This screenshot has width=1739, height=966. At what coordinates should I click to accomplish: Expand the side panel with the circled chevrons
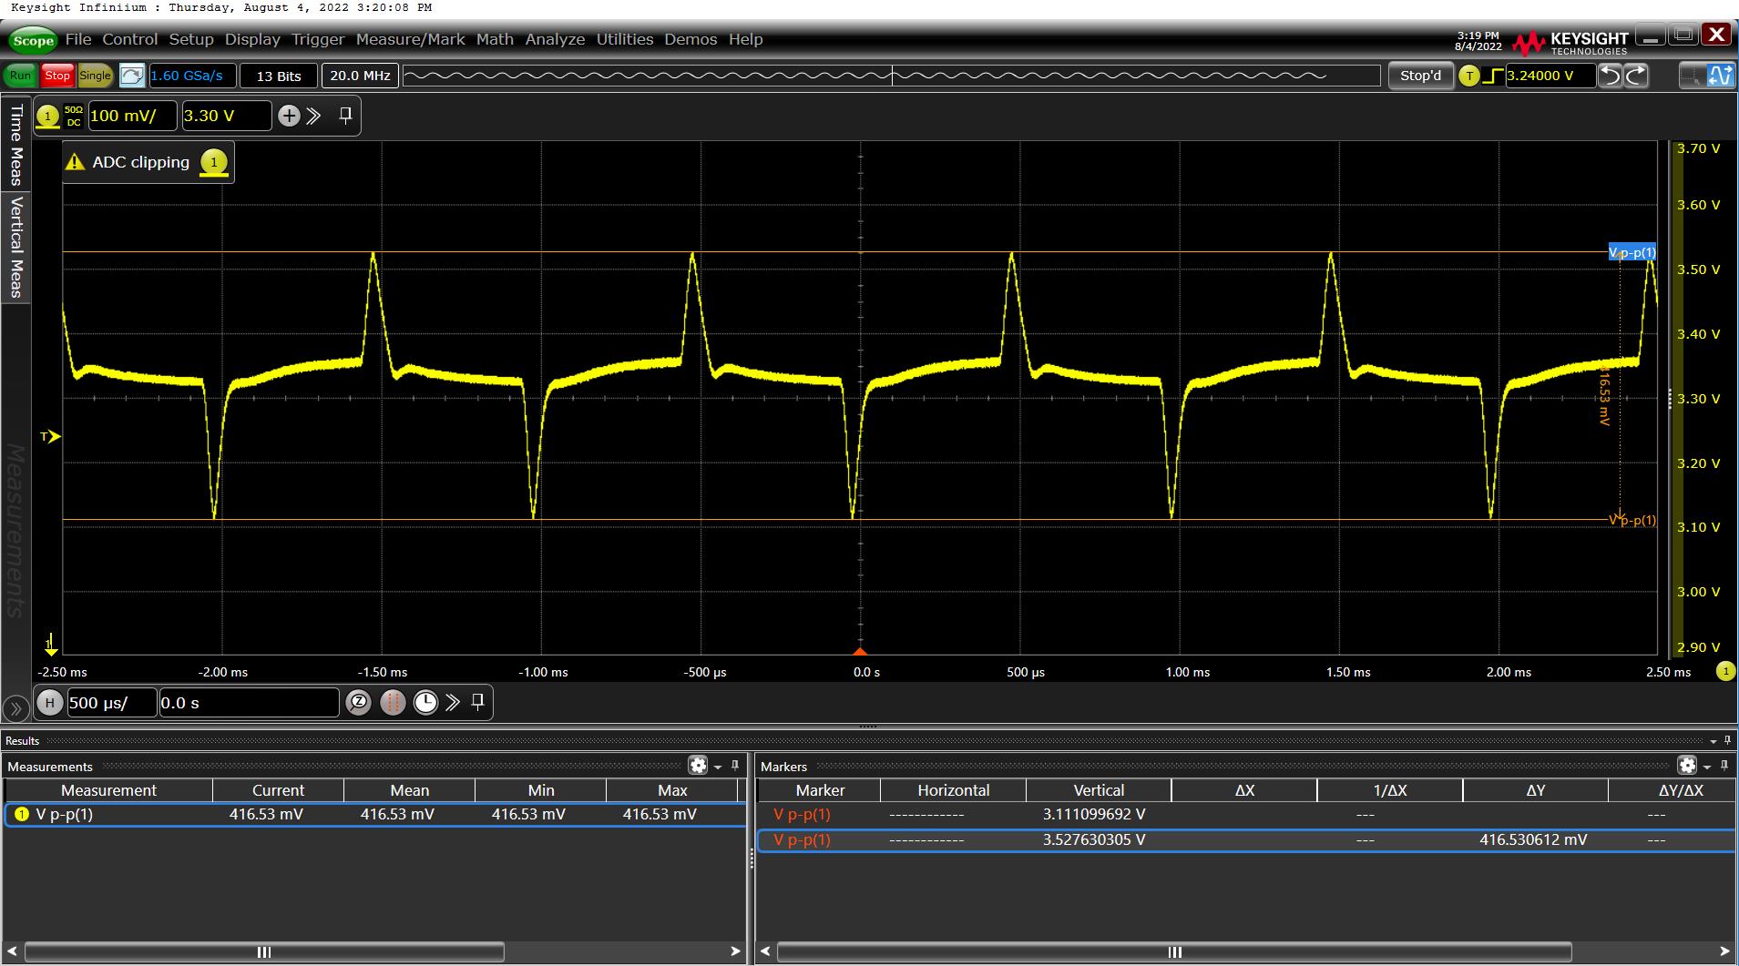15,707
